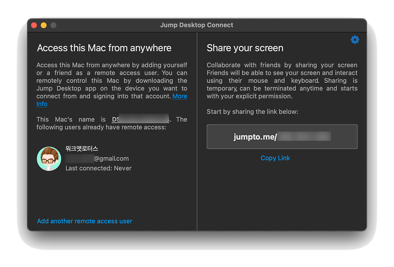This screenshot has width=394, height=267.
Task: Click Copy Link under the share URL
Action: (x=275, y=158)
